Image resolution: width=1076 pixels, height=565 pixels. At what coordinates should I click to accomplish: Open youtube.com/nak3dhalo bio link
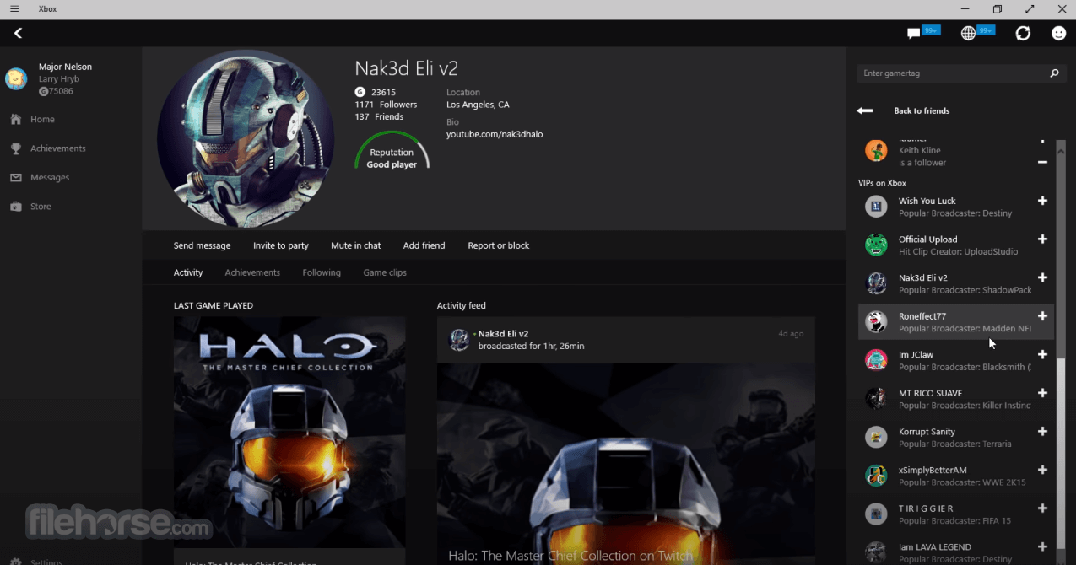point(495,134)
